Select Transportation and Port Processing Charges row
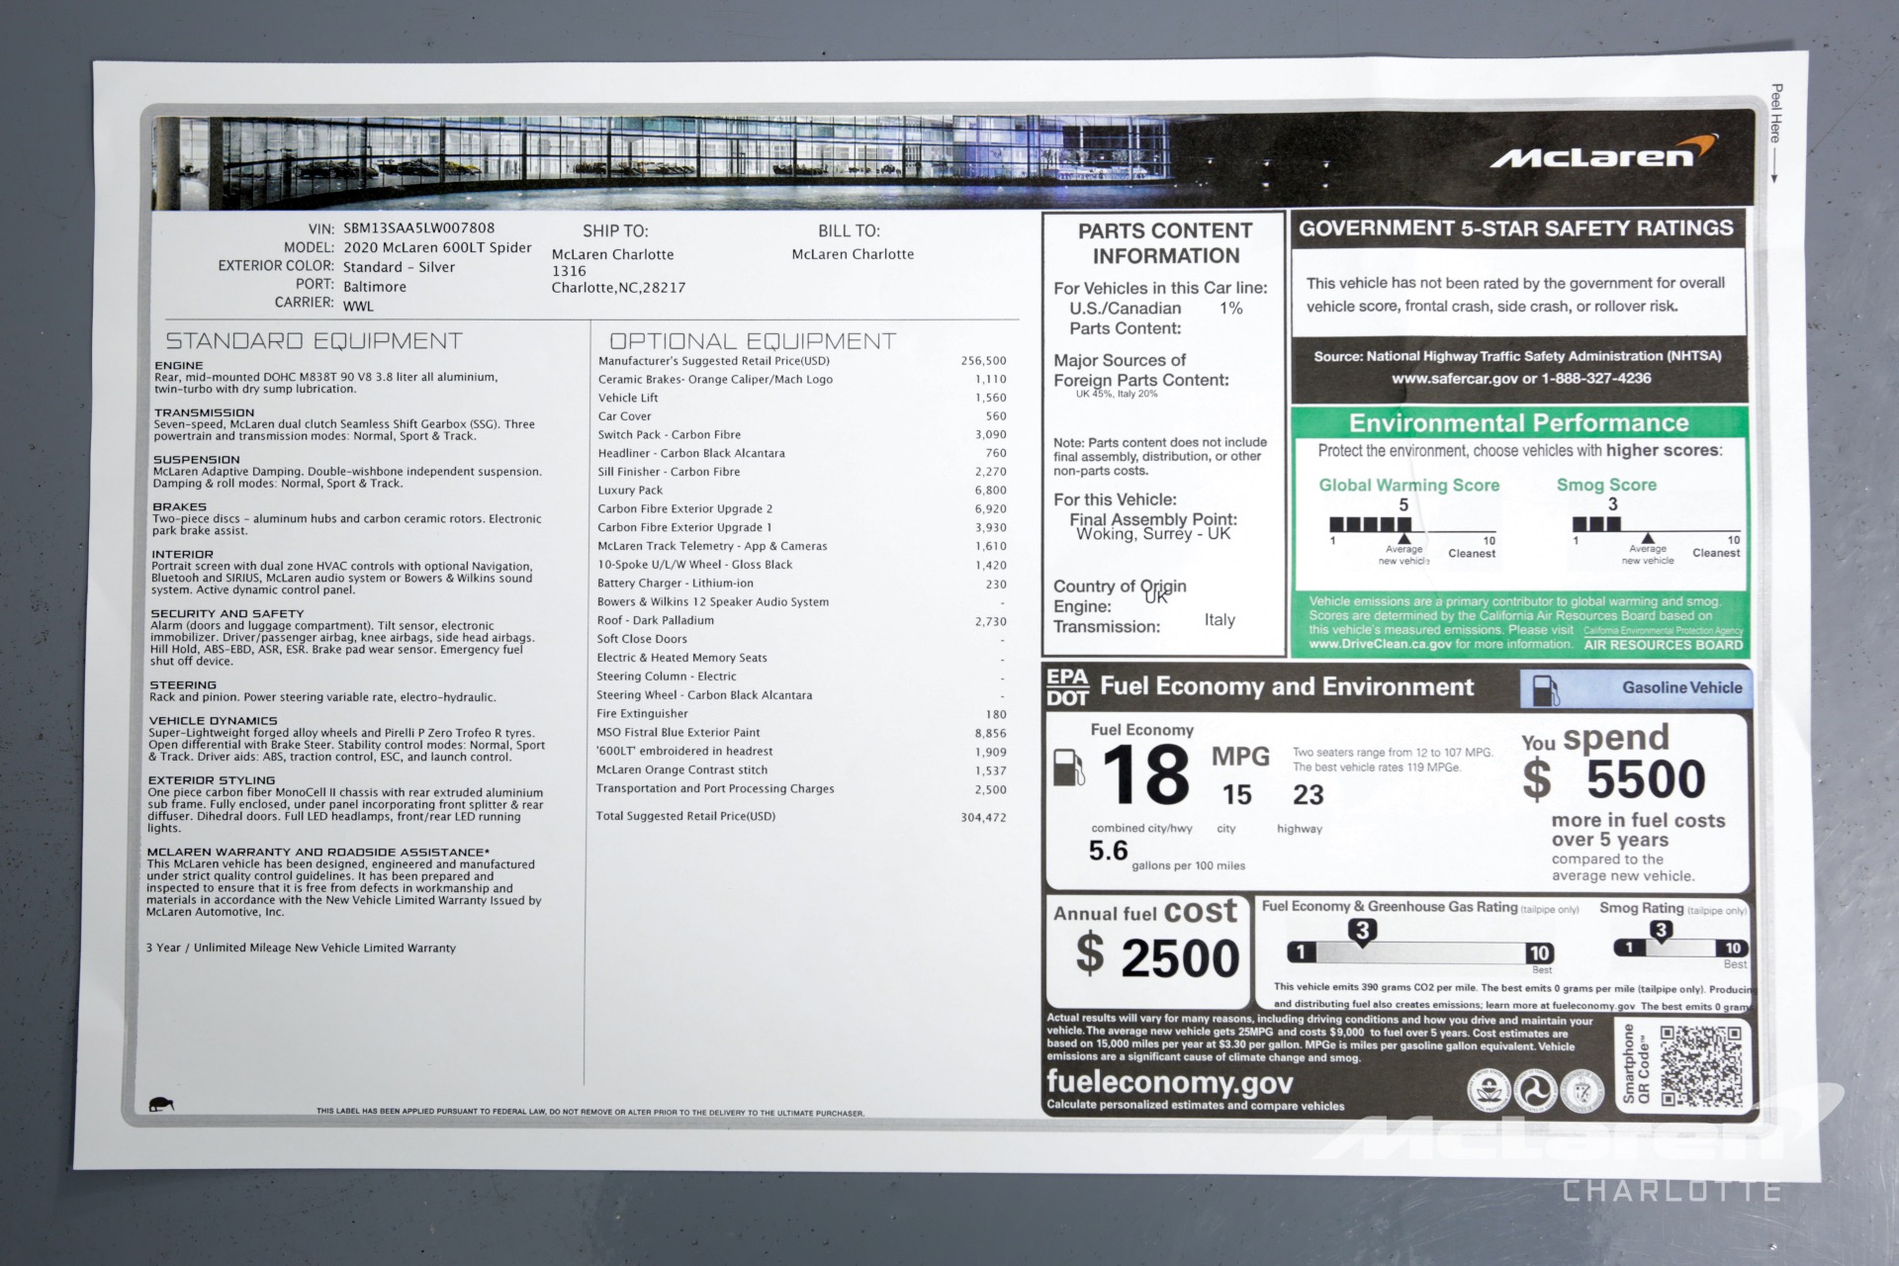 click(802, 788)
